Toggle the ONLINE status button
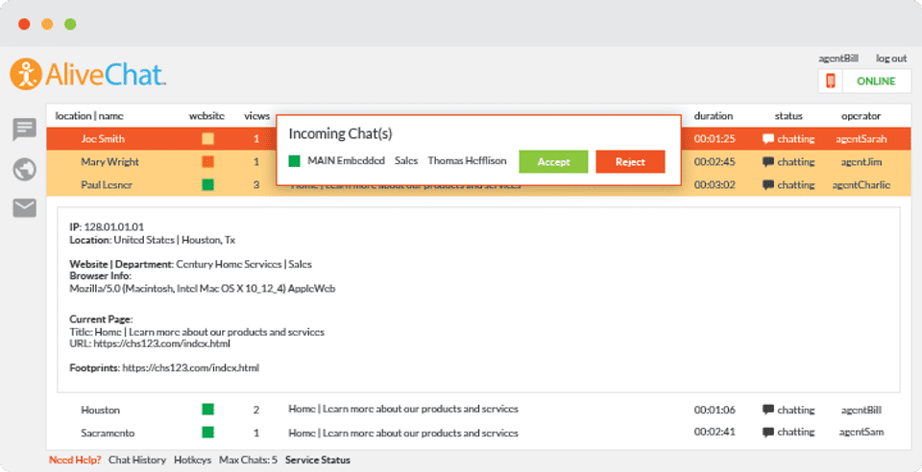 point(875,82)
